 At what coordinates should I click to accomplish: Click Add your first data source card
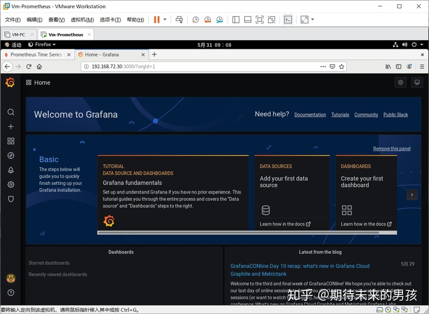[292, 192]
